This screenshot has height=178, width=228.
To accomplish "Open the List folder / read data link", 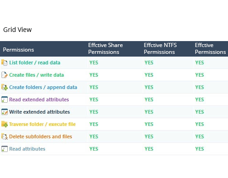I will tap(35, 63).
